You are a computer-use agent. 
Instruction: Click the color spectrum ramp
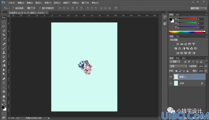187,32
